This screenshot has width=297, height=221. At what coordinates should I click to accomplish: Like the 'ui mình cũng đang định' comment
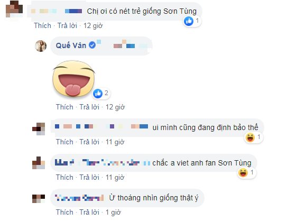coord(64,142)
